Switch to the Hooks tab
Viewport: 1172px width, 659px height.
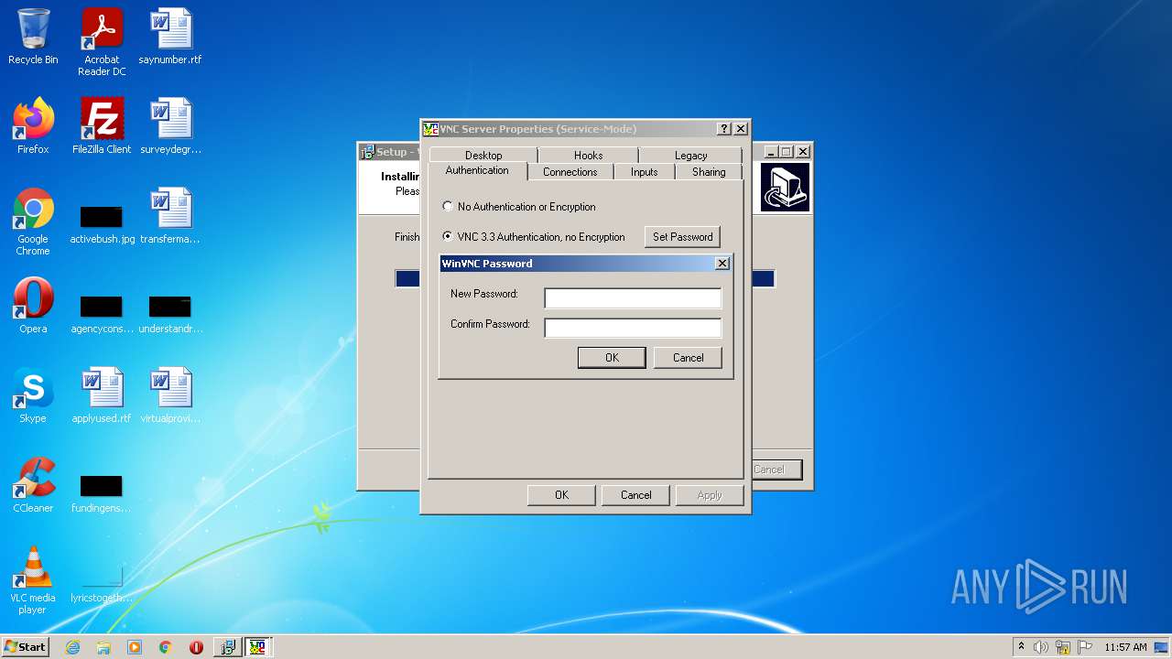pos(588,156)
